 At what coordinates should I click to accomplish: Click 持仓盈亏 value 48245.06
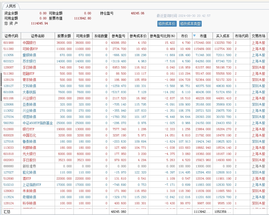click(x=138, y=13)
